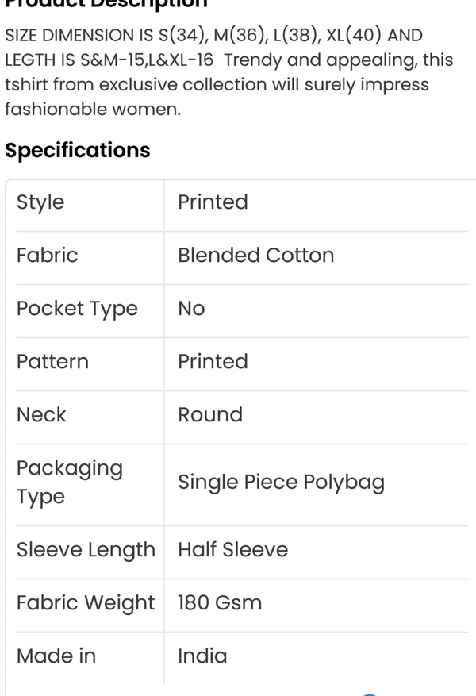Screen dimensions: 476x696
Task: Select the Printed value in Style row
Action: (213, 202)
